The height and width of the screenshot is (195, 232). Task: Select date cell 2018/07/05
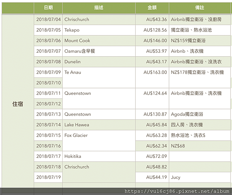coord(48,30)
